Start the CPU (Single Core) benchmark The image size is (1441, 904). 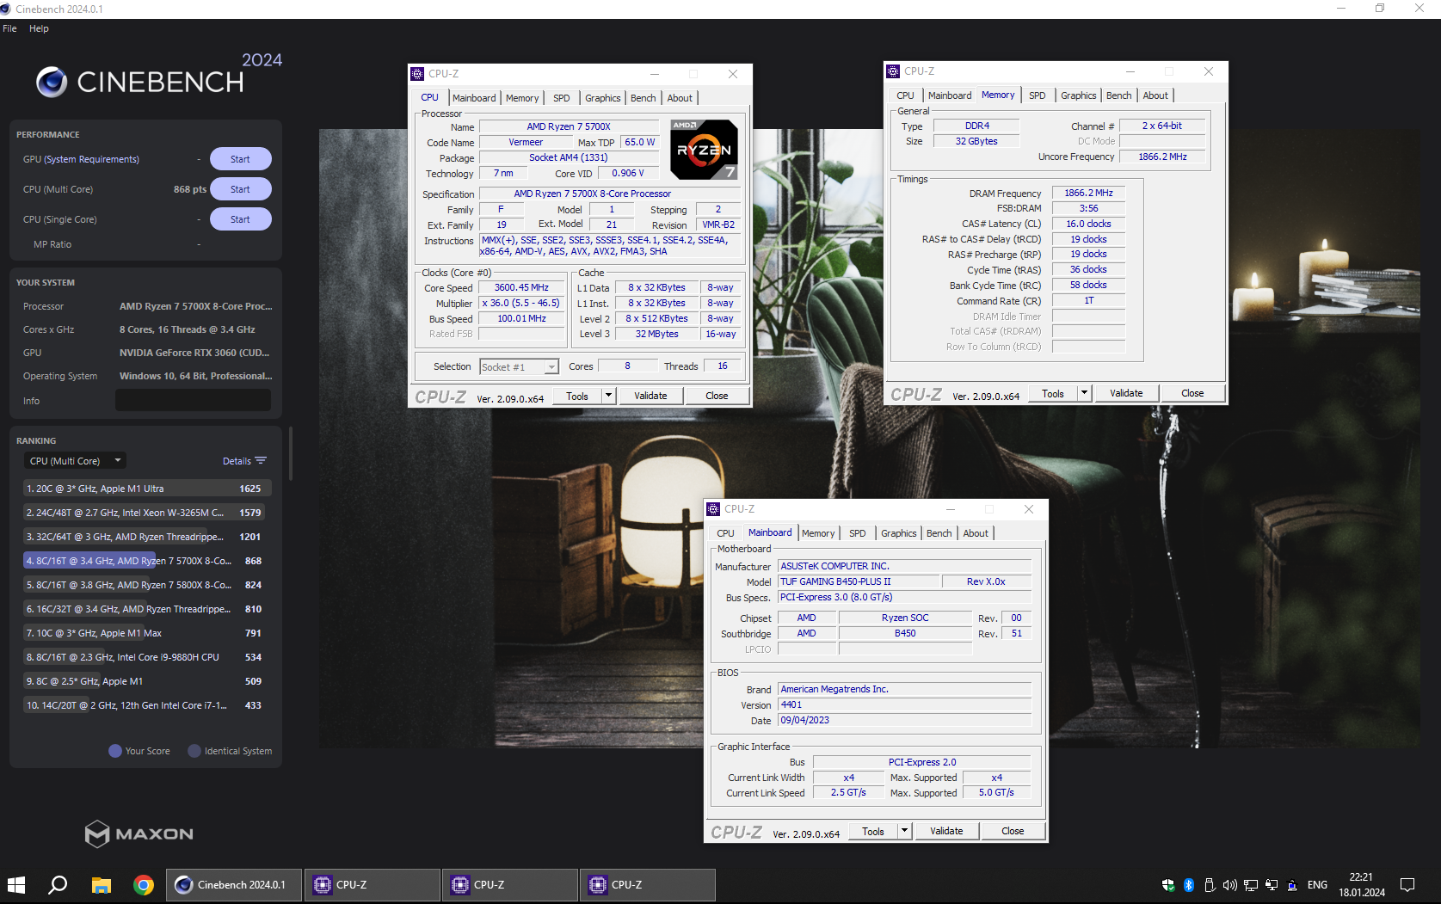(240, 219)
